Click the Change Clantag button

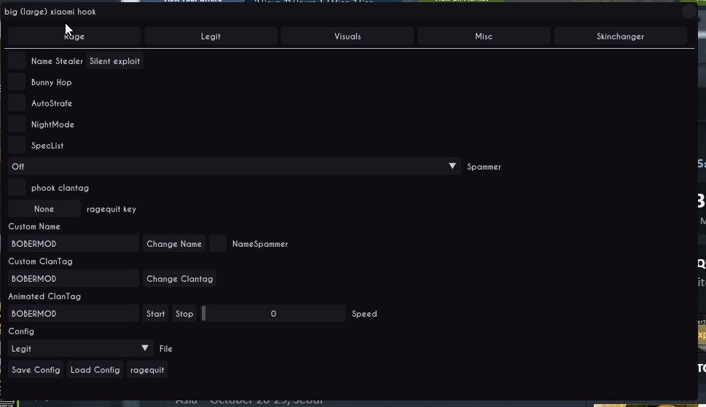180,279
